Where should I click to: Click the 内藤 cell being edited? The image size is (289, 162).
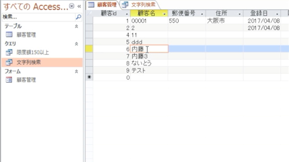coord(149,49)
